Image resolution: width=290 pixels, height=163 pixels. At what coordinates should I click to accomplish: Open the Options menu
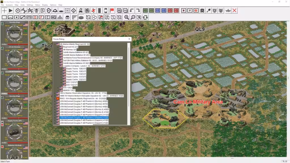click(x=53, y=5)
